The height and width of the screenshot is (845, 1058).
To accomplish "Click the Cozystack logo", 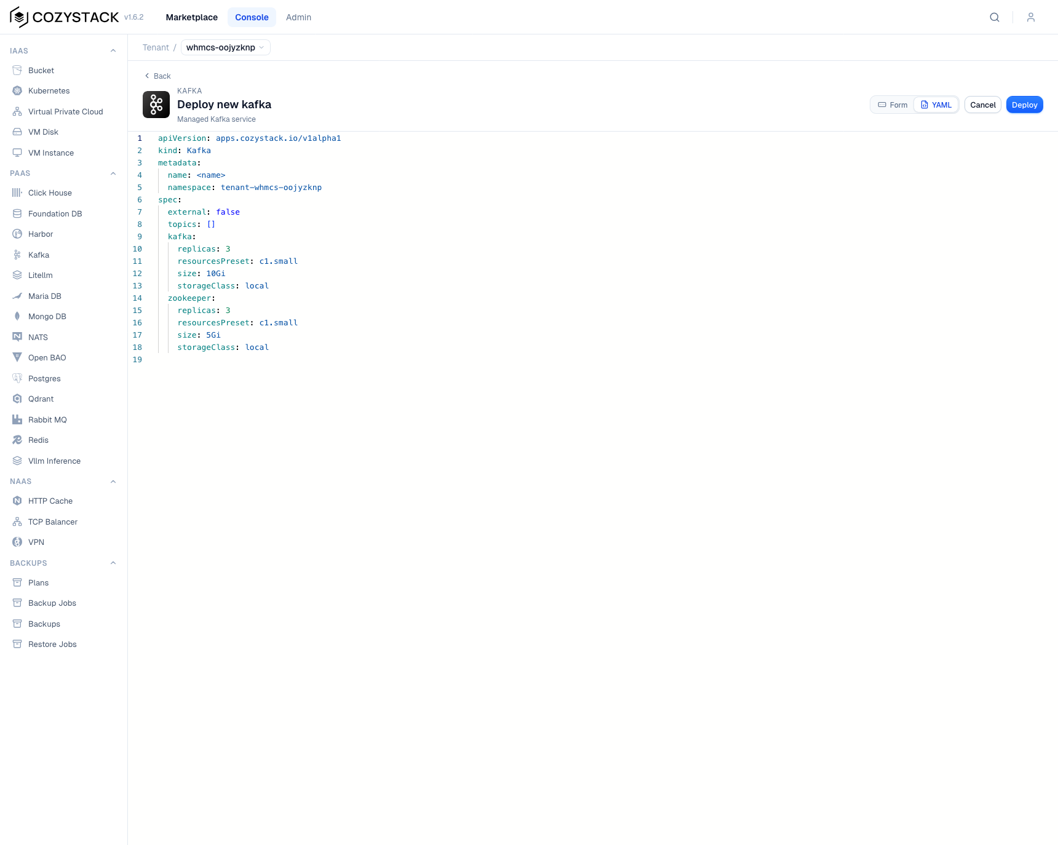I will [x=65, y=17].
